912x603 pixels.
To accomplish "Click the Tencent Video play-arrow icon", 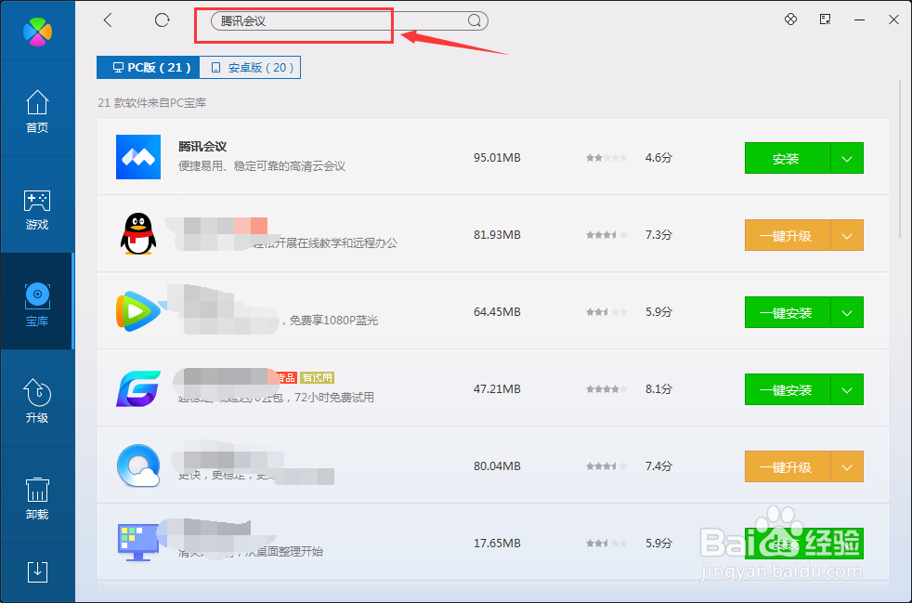I will pos(138,311).
